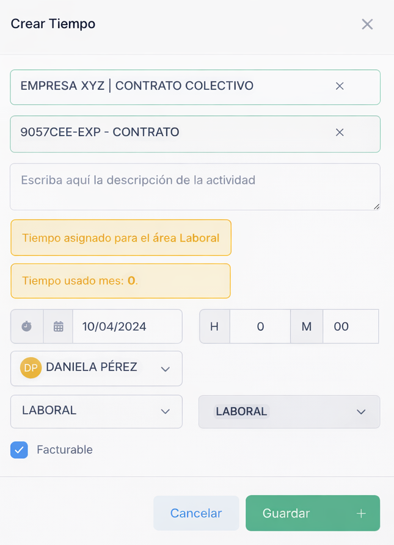
Task: Clear the EMPRESA XYZ client selection
Action: (x=340, y=87)
